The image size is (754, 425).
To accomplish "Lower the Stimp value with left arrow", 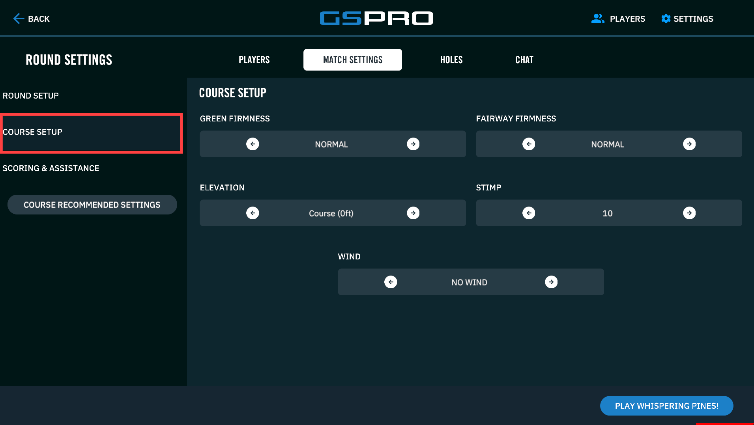I will [529, 213].
